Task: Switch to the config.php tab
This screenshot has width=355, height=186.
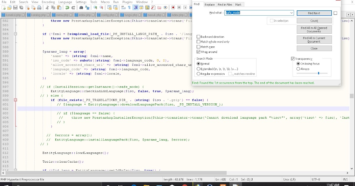Action: [x=108, y=15]
